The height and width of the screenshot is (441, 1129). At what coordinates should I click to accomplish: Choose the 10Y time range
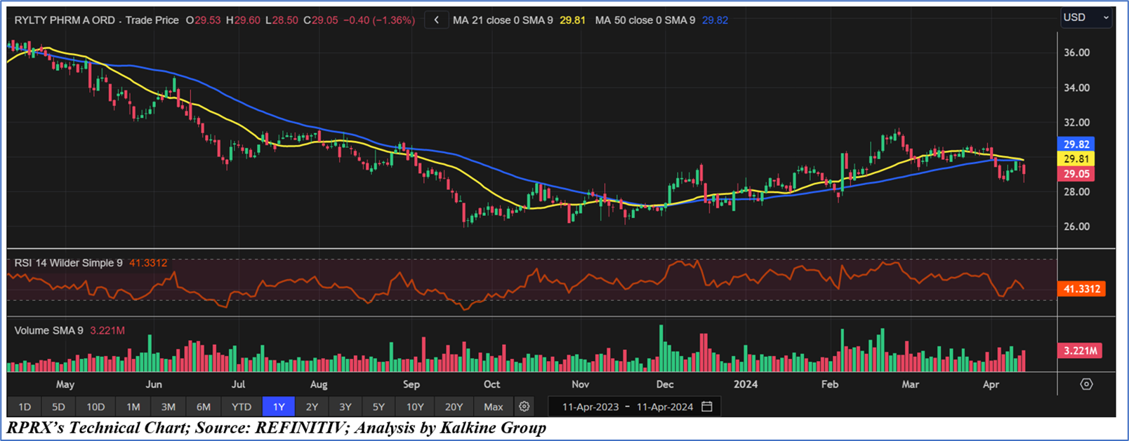click(x=415, y=407)
